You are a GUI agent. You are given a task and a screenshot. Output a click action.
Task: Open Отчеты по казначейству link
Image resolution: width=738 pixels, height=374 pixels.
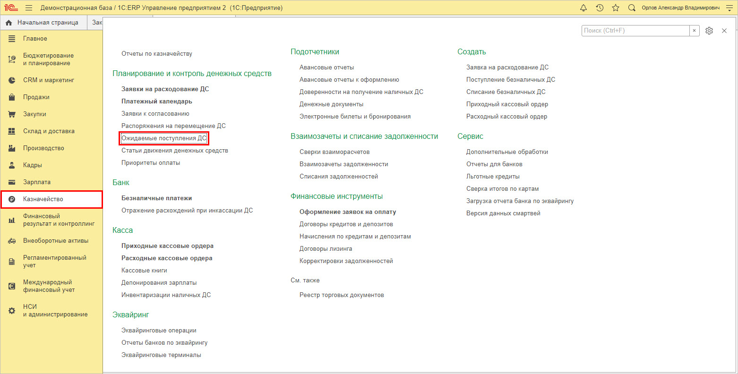coord(157,54)
